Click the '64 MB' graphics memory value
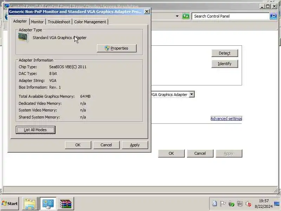The image size is (281, 211). [x=85, y=96]
